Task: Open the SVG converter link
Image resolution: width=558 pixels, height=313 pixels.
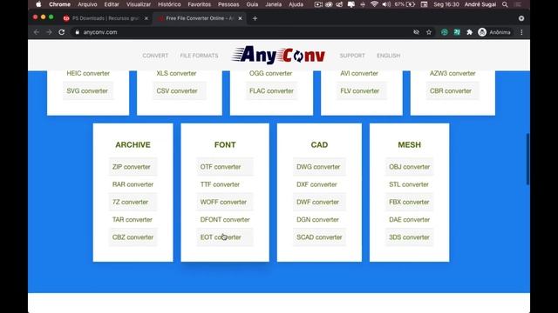Action: [x=87, y=90]
